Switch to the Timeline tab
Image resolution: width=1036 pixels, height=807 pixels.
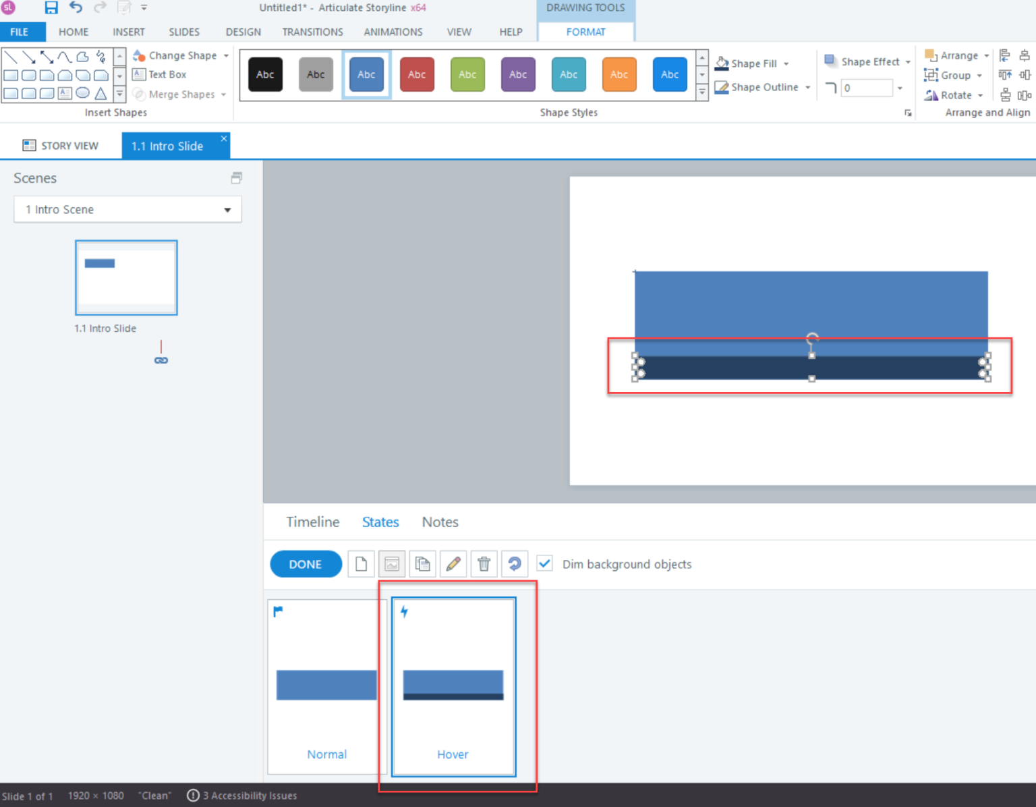pyautogui.click(x=312, y=522)
